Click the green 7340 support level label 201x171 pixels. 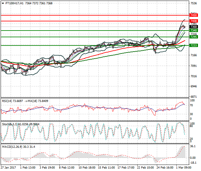194,31
